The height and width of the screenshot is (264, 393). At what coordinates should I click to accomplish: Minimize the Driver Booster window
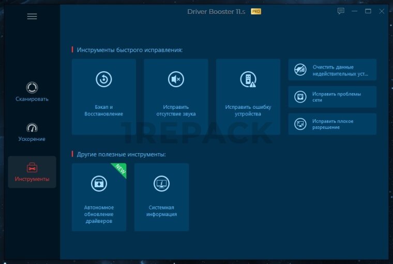pyautogui.click(x=355, y=11)
